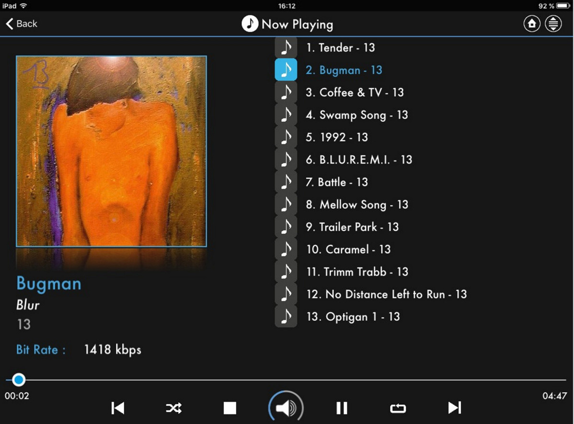
Task: Open the volume speaker control
Action: (286, 408)
